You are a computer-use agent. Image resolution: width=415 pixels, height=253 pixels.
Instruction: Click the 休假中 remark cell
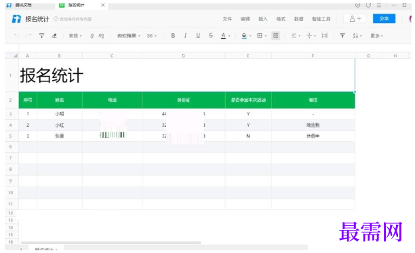pos(313,136)
